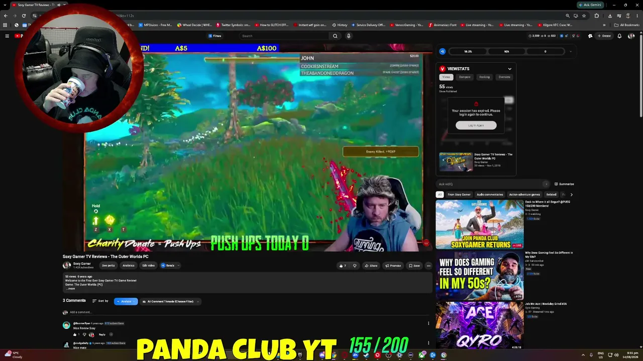Open the more actions ellipsis under the video
Viewport: 643px width, 361px height.
pos(428,266)
